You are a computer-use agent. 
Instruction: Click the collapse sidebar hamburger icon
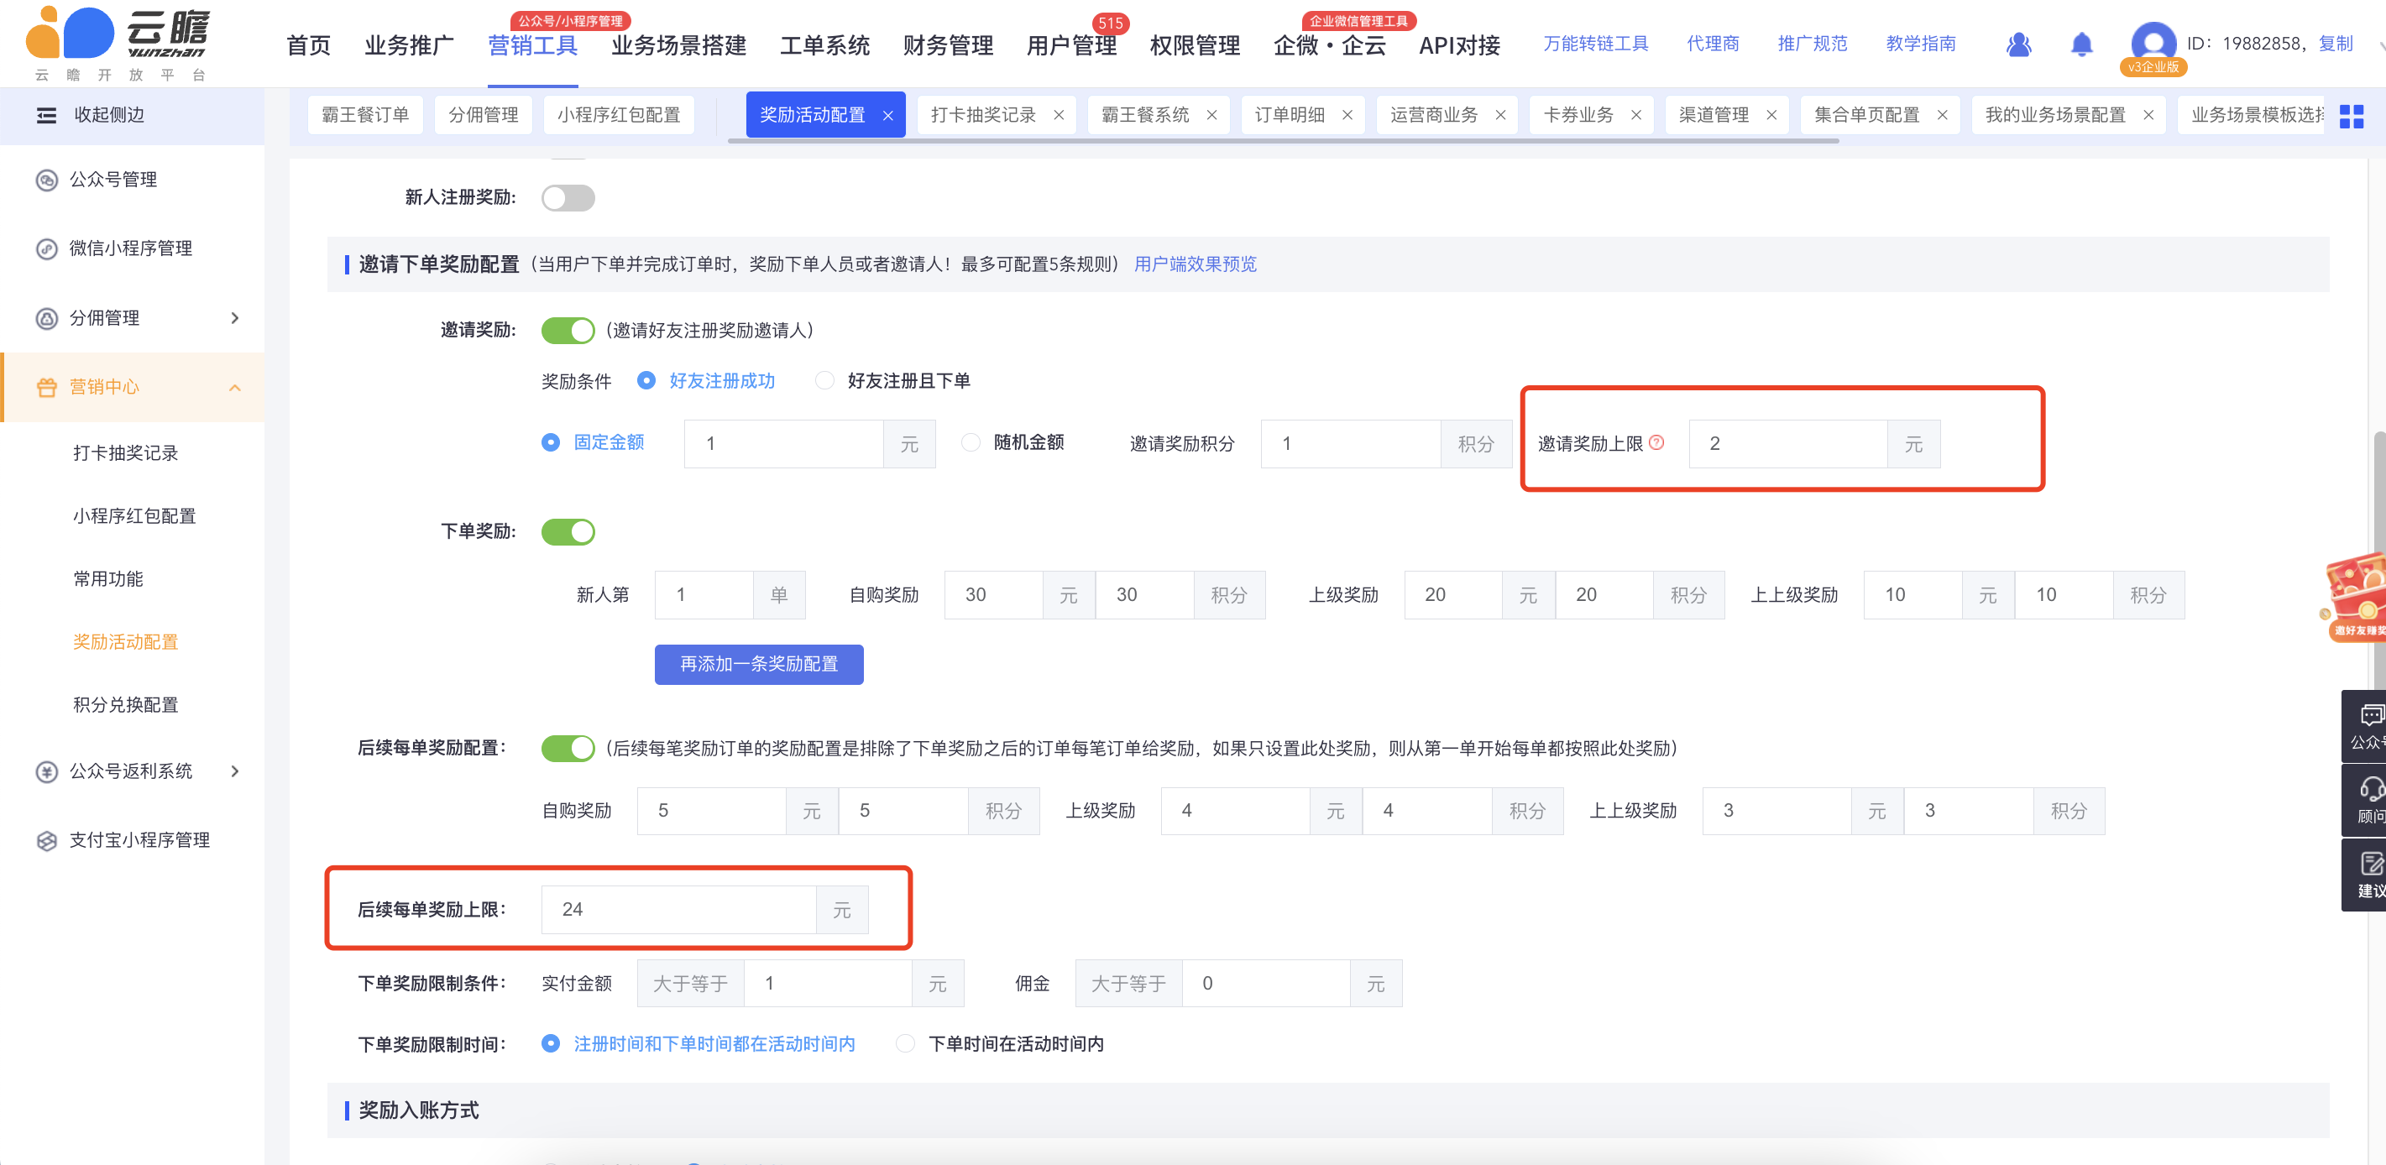pyautogui.click(x=46, y=115)
